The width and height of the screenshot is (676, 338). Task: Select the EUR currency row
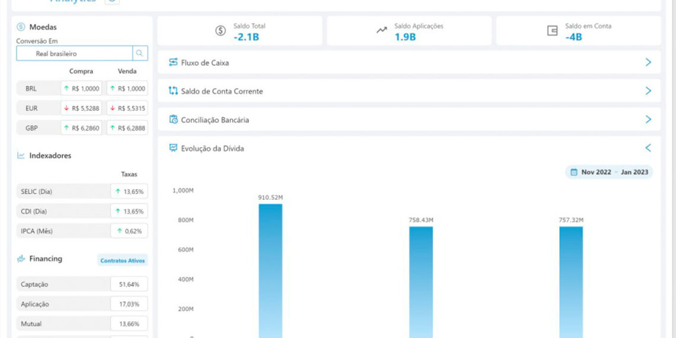(x=31, y=109)
